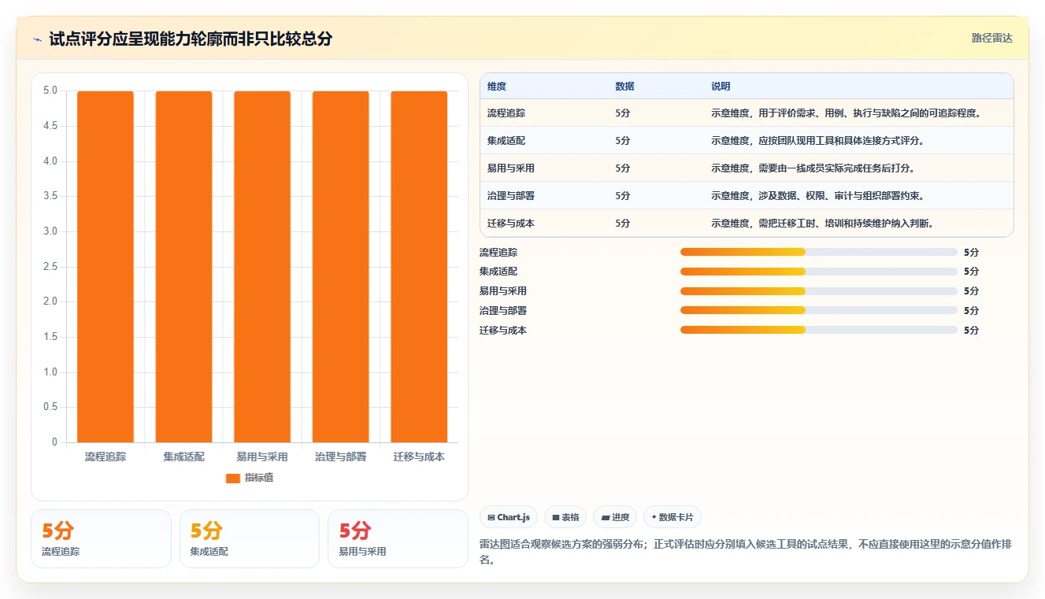Image resolution: width=1045 pixels, height=599 pixels.
Task: Select the 集成适配 progress bar
Action: [819, 271]
